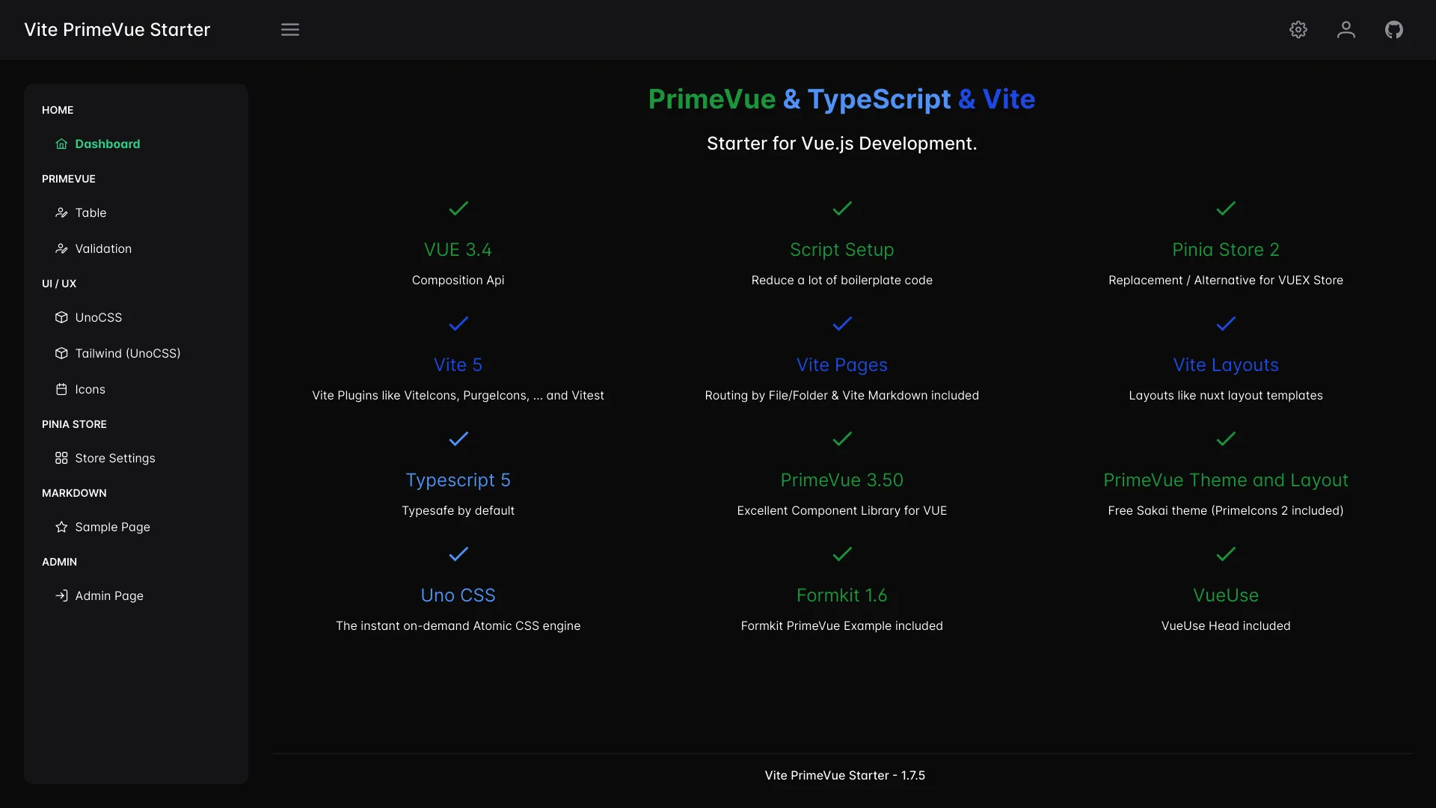The image size is (1436, 808).
Task: Open the GitHub icon link
Action: point(1394,30)
